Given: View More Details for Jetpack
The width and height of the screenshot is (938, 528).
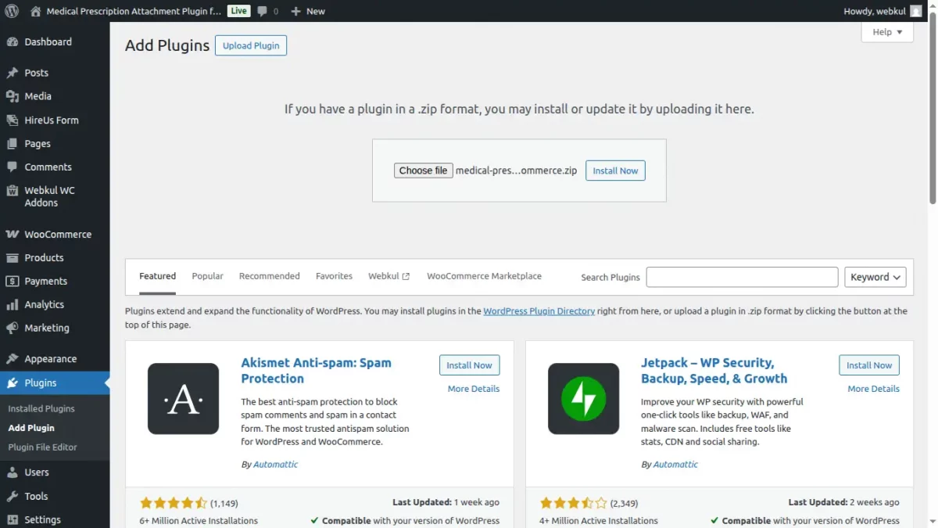Looking at the screenshot, I should [872, 388].
